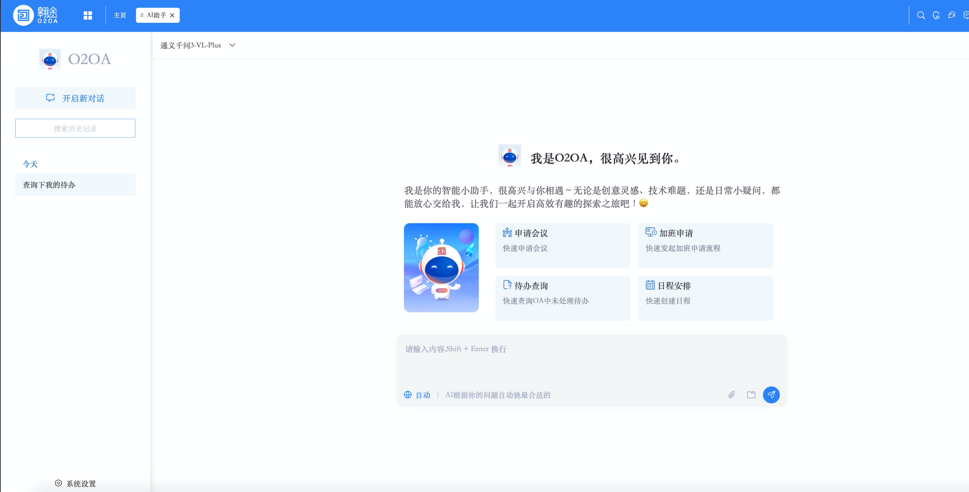Select the AI助手 tab
Image resolution: width=969 pixels, height=492 pixels.
158,15
